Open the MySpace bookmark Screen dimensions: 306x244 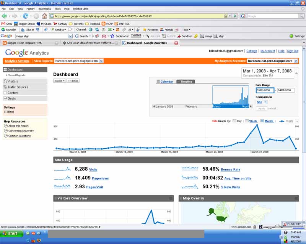click(x=44, y=24)
